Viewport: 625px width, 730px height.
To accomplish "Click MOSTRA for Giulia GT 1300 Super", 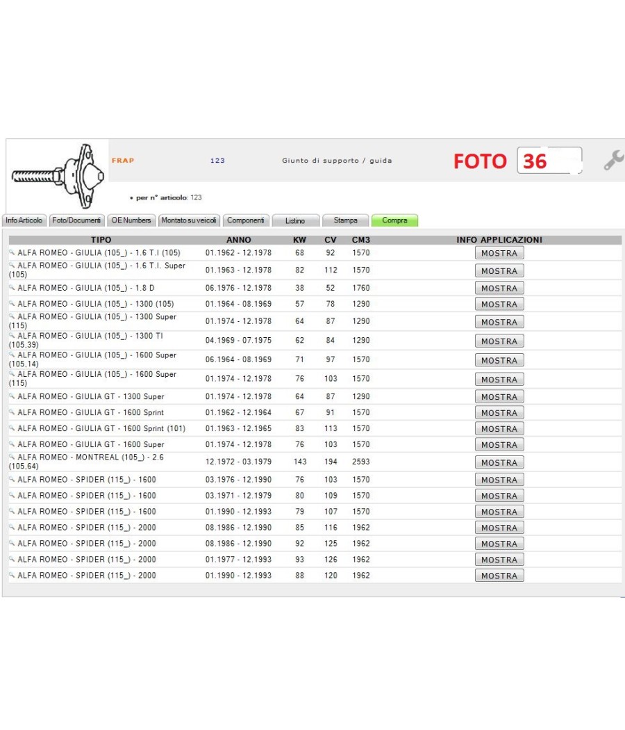I will tap(499, 397).
